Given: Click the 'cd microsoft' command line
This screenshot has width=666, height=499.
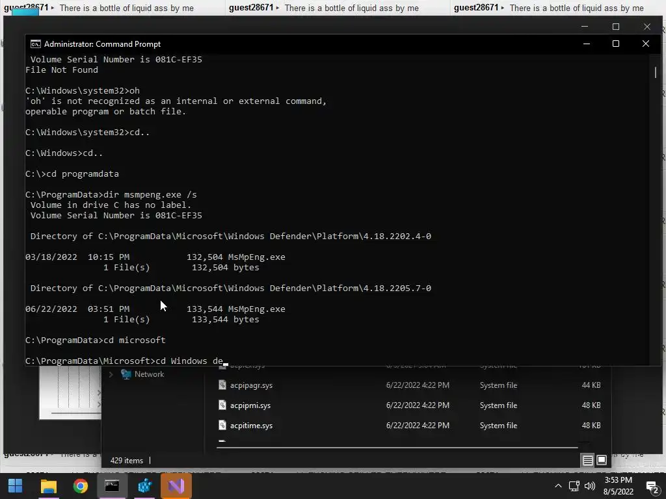Looking at the screenshot, I should pos(95,340).
